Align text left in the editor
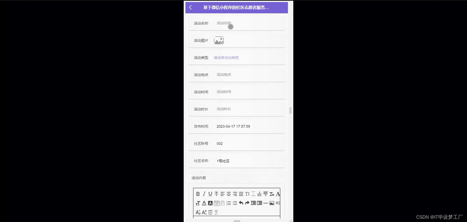The width and height of the screenshot is (467, 222). pyautogui.click(x=222, y=194)
